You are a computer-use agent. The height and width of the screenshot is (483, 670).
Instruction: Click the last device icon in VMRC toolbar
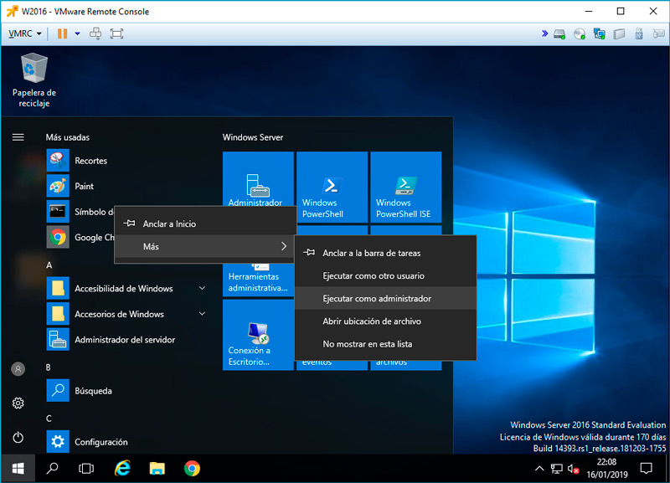point(658,33)
